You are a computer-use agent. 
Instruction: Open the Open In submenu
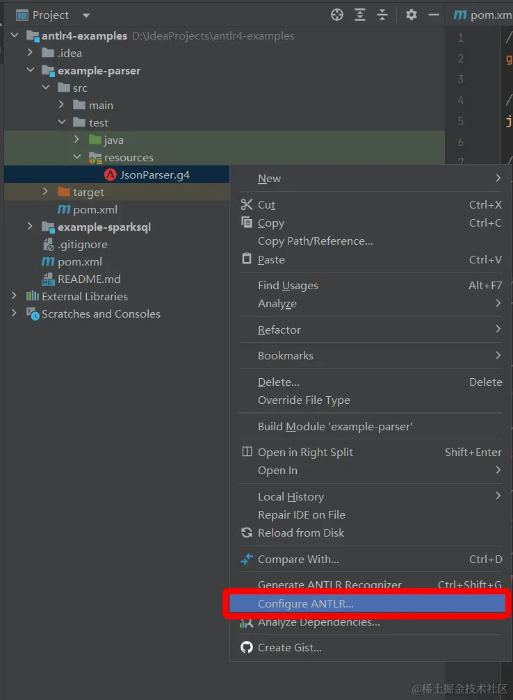[x=370, y=471]
